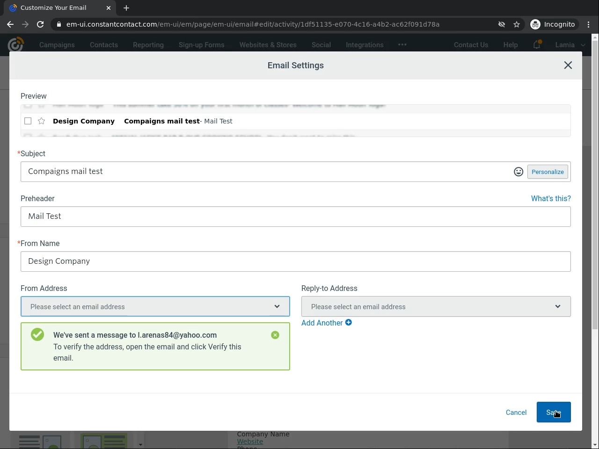
Task: Star the Design Company preview email
Action: coord(42,121)
